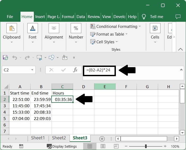The width and height of the screenshot is (186, 150).
Task: Click the Cell Styles icon
Action: point(93,42)
